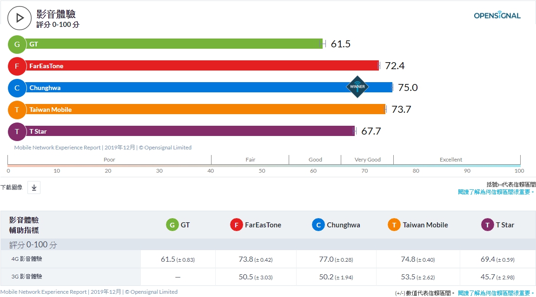536x297 pixels.
Task: Click the orange Taiwan Mobile circle icon in chart
Action: 17,110
